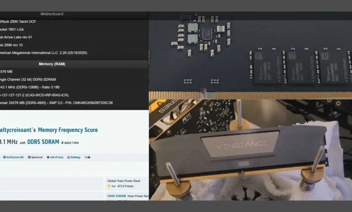The width and height of the screenshot is (352, 212).
Task: Click the '473.9 Points' value
Action: click(125, 186)
